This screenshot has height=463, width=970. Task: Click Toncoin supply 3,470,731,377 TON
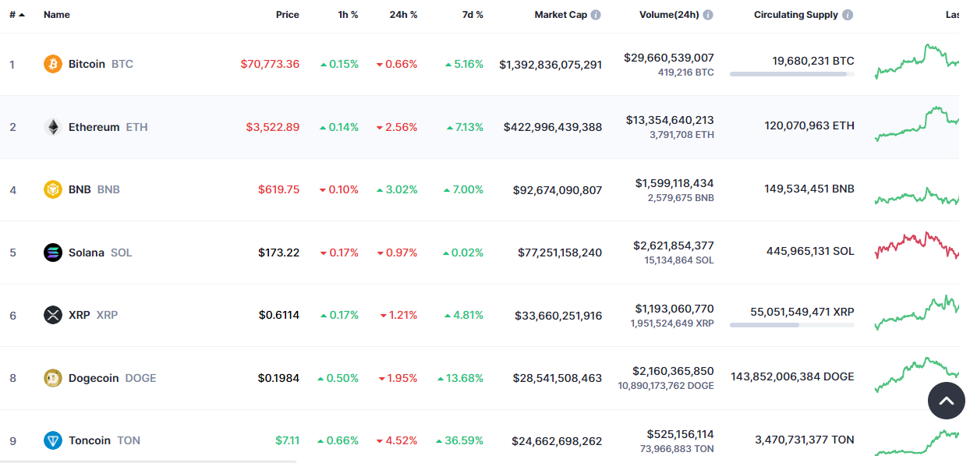[805, 440]
